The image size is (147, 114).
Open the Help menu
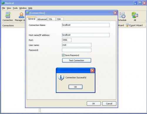pos(30,8)
